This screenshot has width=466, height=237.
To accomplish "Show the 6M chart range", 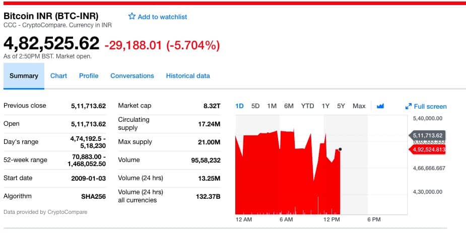I will point(289,106).
